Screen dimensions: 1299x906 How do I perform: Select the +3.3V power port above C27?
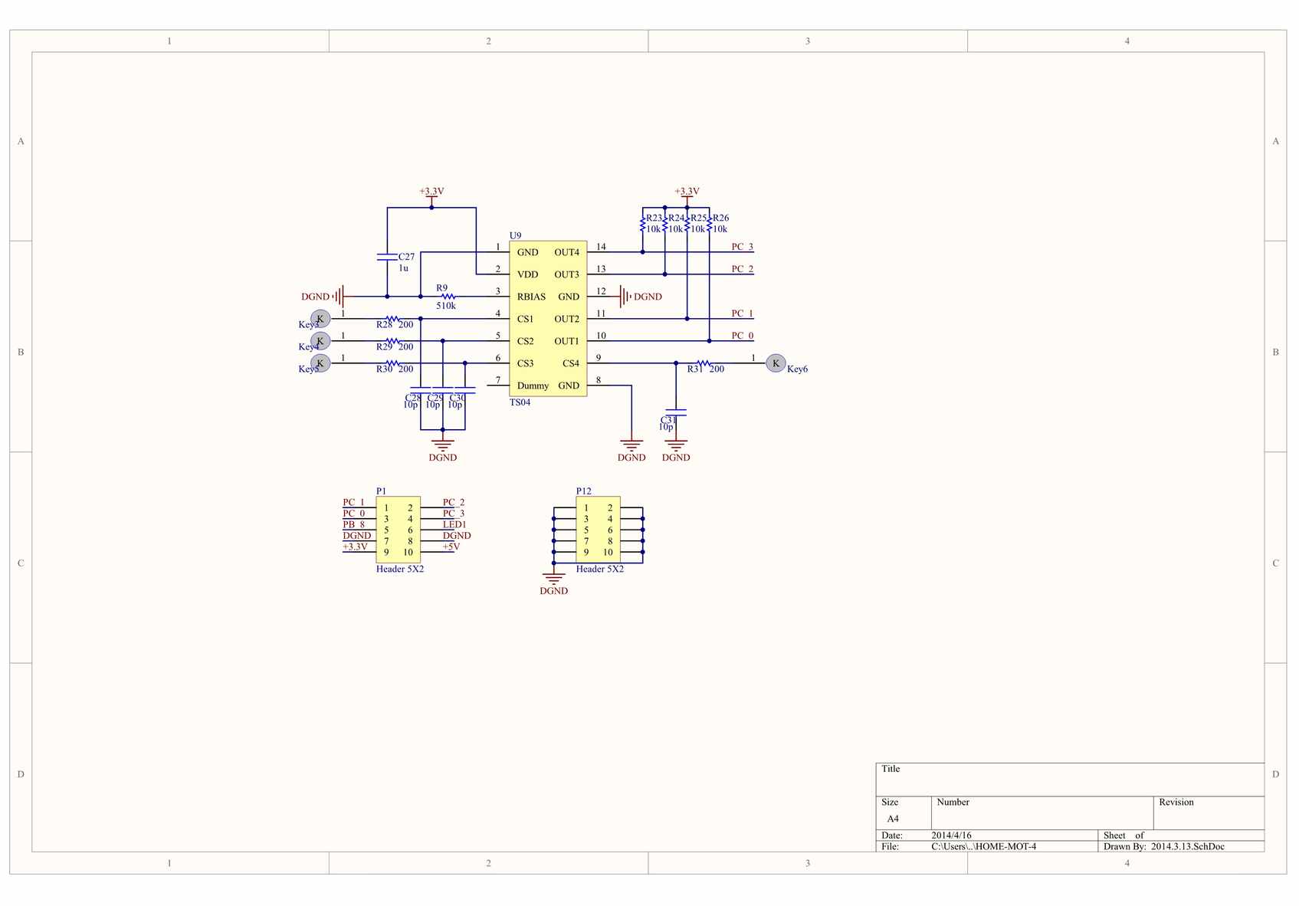point(431,195)
